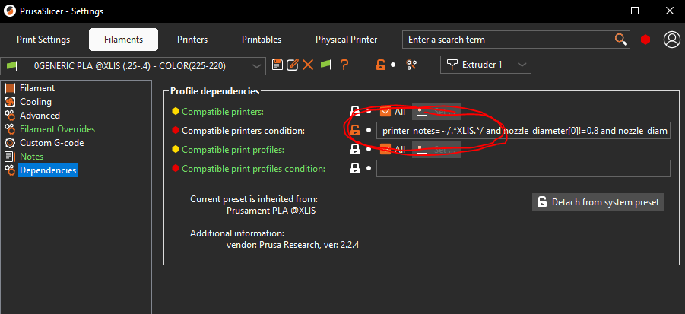The image size is (685, 314).
Task: Click the PrusaSlicer logo in the title bar
Action: (8, 11)
